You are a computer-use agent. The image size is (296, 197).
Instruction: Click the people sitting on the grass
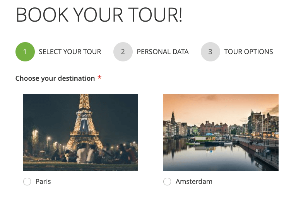pos(93,155)
